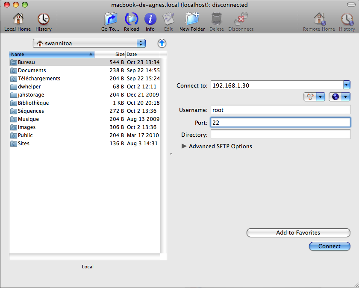Viewport: 359px width, 288px height.
Task: Expand Advanced SFTP Options
Action: pyautogui.click(x=184, y=146)
